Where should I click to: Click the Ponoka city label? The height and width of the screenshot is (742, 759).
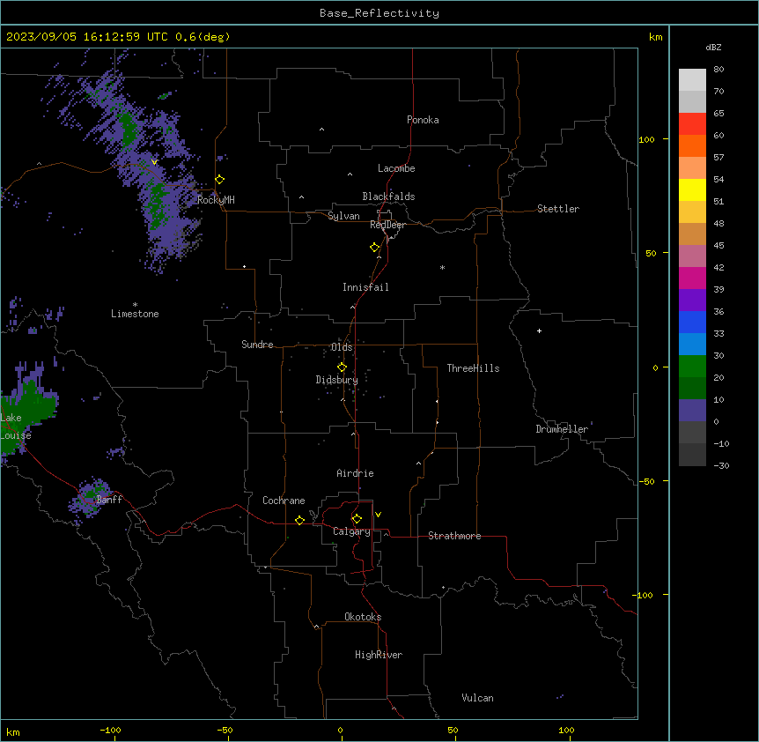(423, 120)
